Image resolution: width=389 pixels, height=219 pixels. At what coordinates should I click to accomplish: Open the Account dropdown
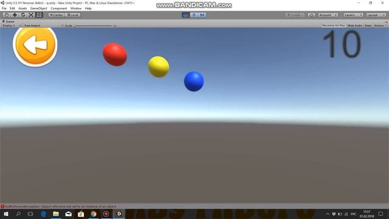pyautogui.click(x=328, y=15)
